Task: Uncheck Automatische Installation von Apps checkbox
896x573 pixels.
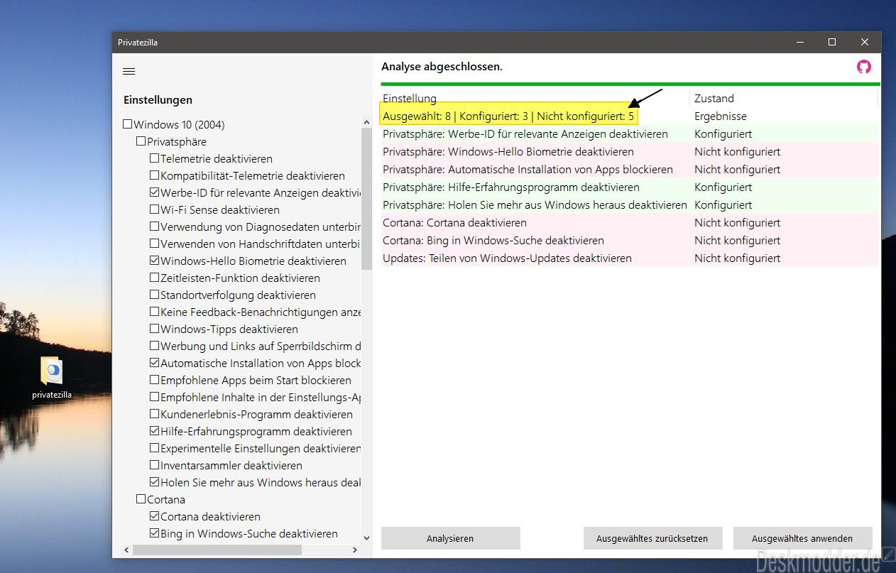Action: (x=155, y=363)
